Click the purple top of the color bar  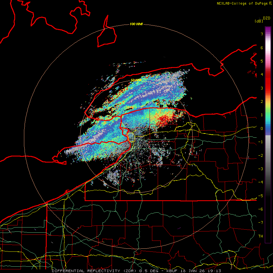(x=268, y=30)
